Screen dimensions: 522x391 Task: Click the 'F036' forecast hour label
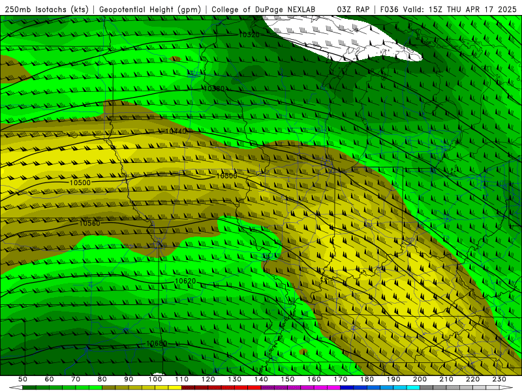(389, 10)
